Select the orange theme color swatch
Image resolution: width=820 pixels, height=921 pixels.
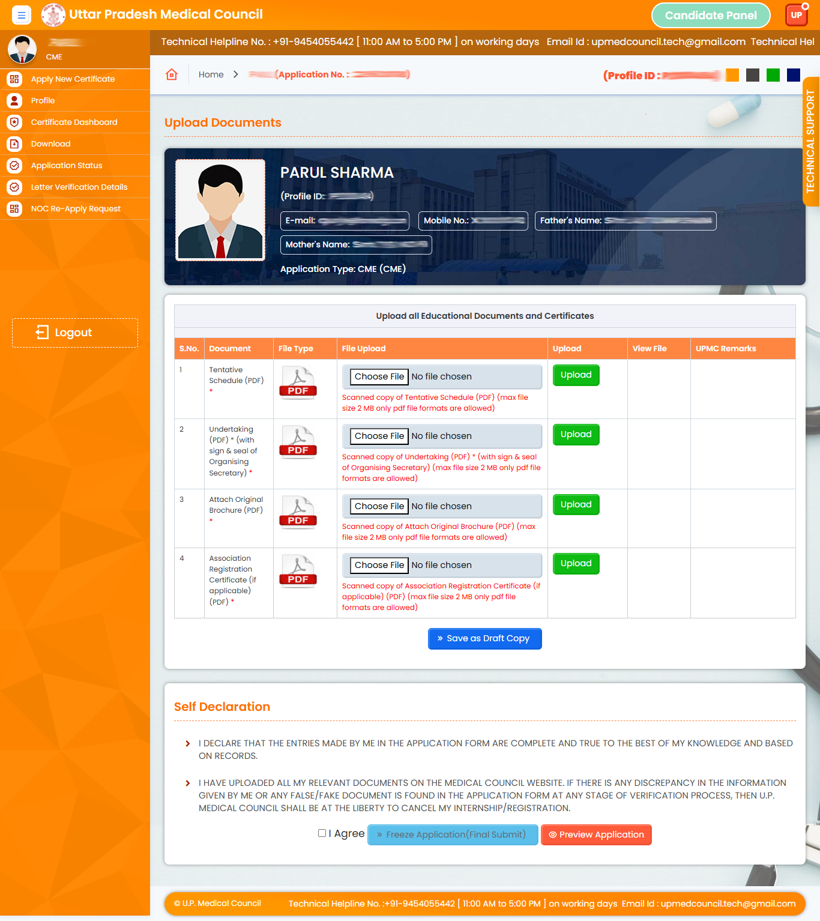732,75
